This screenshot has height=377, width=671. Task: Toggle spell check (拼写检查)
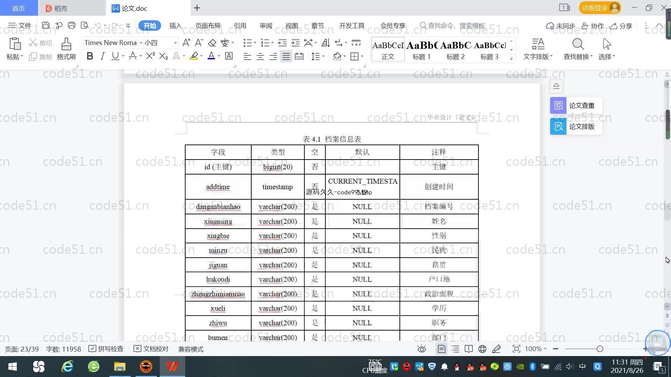point(106,349)
